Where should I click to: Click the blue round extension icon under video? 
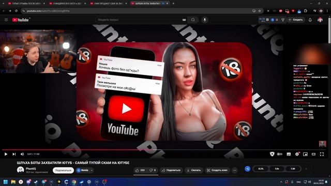pyautogui.click(x=248, y=169)
